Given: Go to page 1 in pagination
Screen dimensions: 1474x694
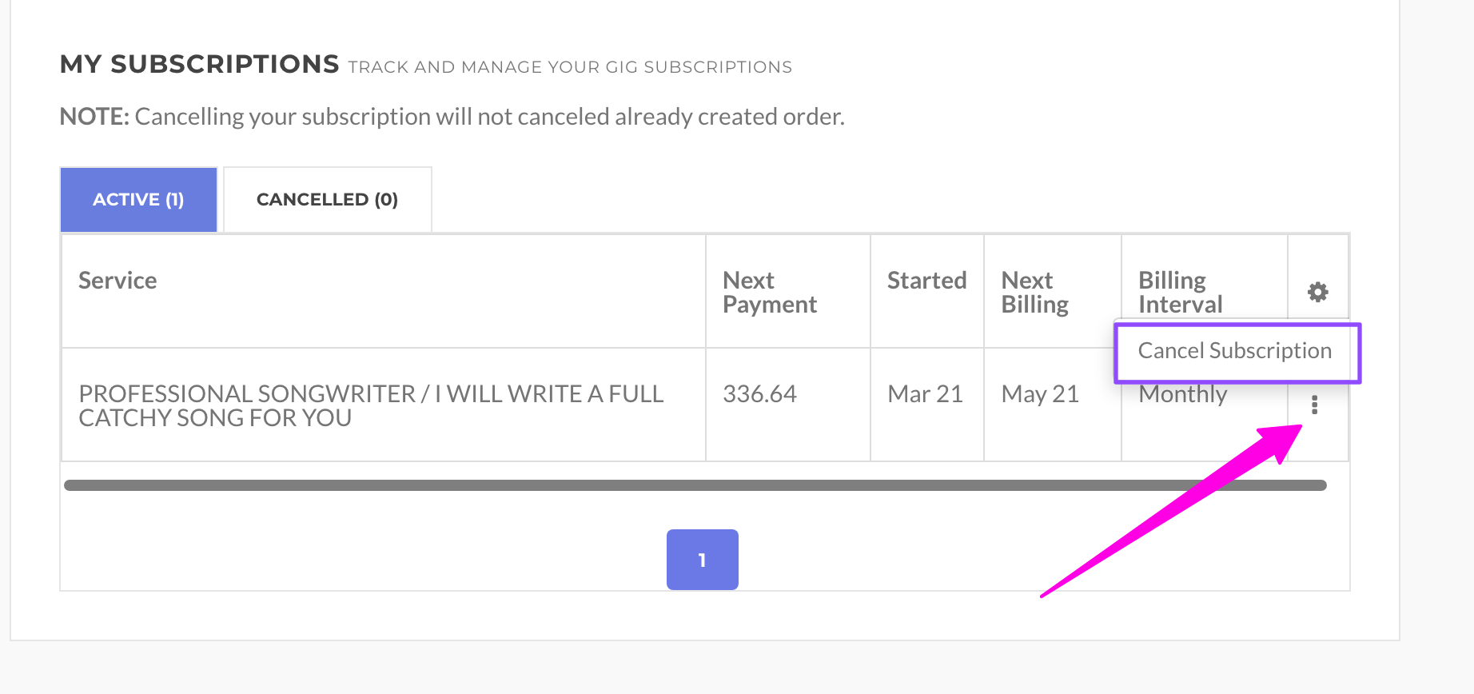Looking at the screenshot, I should [702, 560].
